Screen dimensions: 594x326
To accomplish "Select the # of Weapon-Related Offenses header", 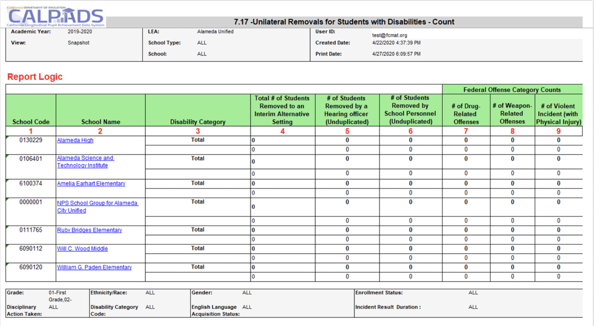I will point(512,114).
